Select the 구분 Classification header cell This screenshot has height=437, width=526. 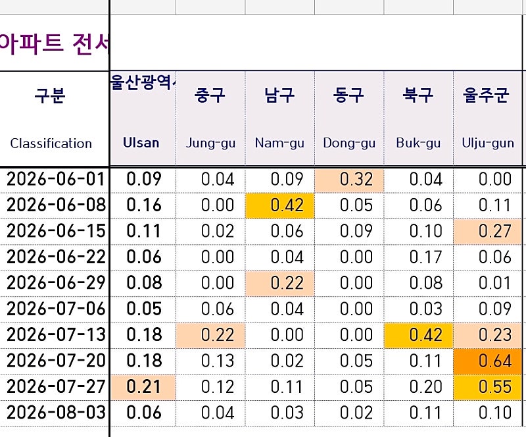55,118
